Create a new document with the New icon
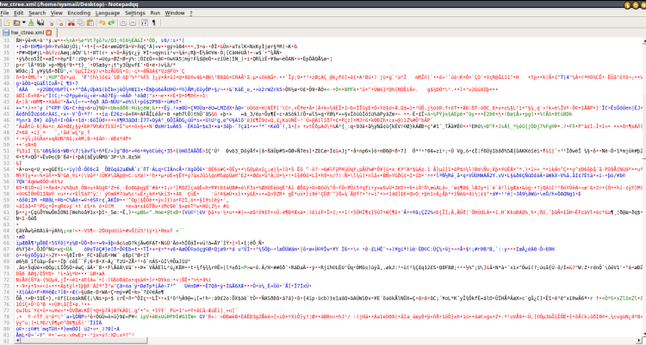The height and width of the screenshot is (345, 646). [7, 22]
